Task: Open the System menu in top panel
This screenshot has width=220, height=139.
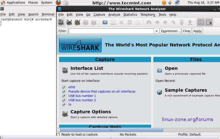Action: (47, 3)
